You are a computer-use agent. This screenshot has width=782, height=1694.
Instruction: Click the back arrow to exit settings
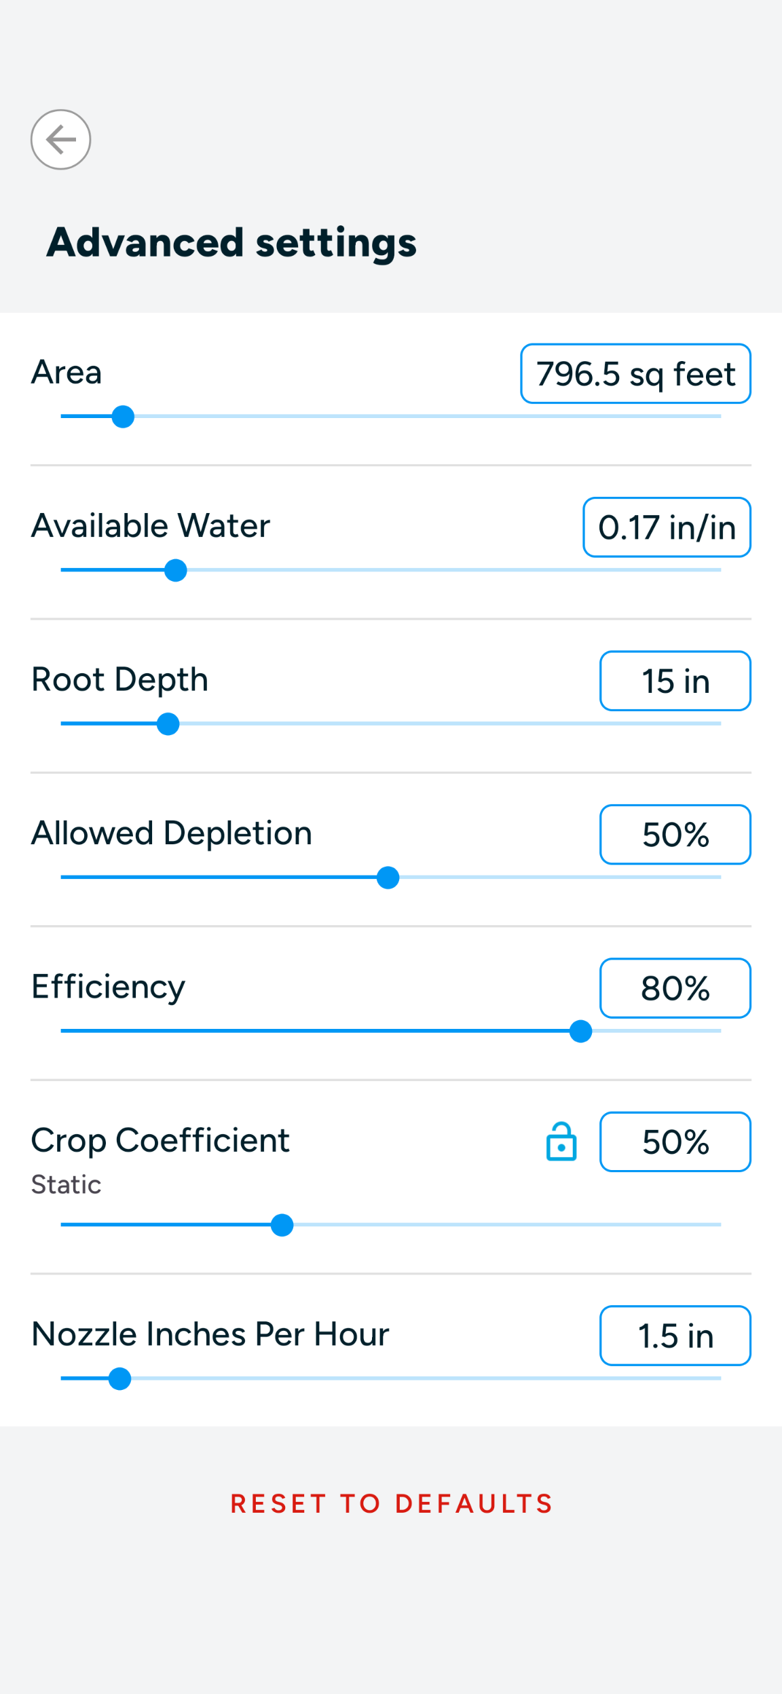click(x=61, y=139)
